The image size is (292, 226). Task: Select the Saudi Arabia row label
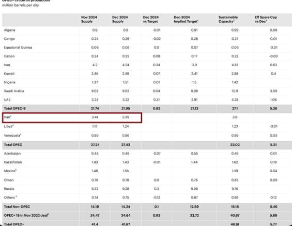14,91
